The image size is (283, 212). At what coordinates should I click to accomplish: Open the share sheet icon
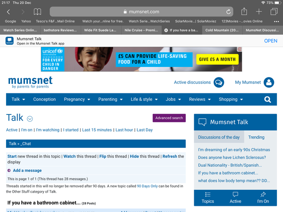tap(244, 11)
